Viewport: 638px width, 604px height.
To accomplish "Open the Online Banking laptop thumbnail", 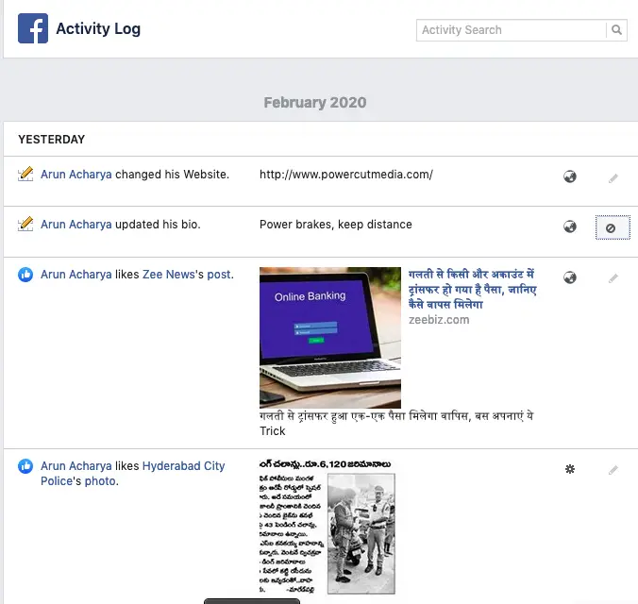I will pos(330,338).
